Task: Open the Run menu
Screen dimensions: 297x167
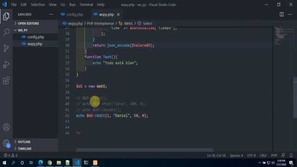Action: click(x=72, y=5)
